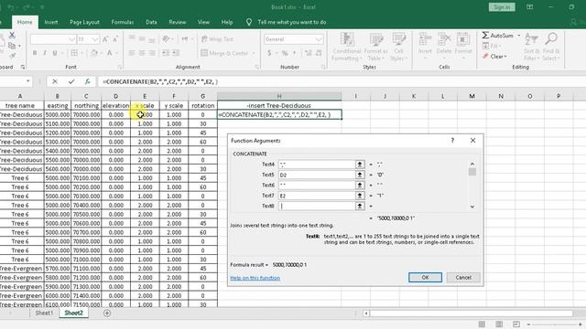Click the Tell me lightbulb icon
This screenshot has height=329, width=586.
pyautogui.click(x=249, y=22)
